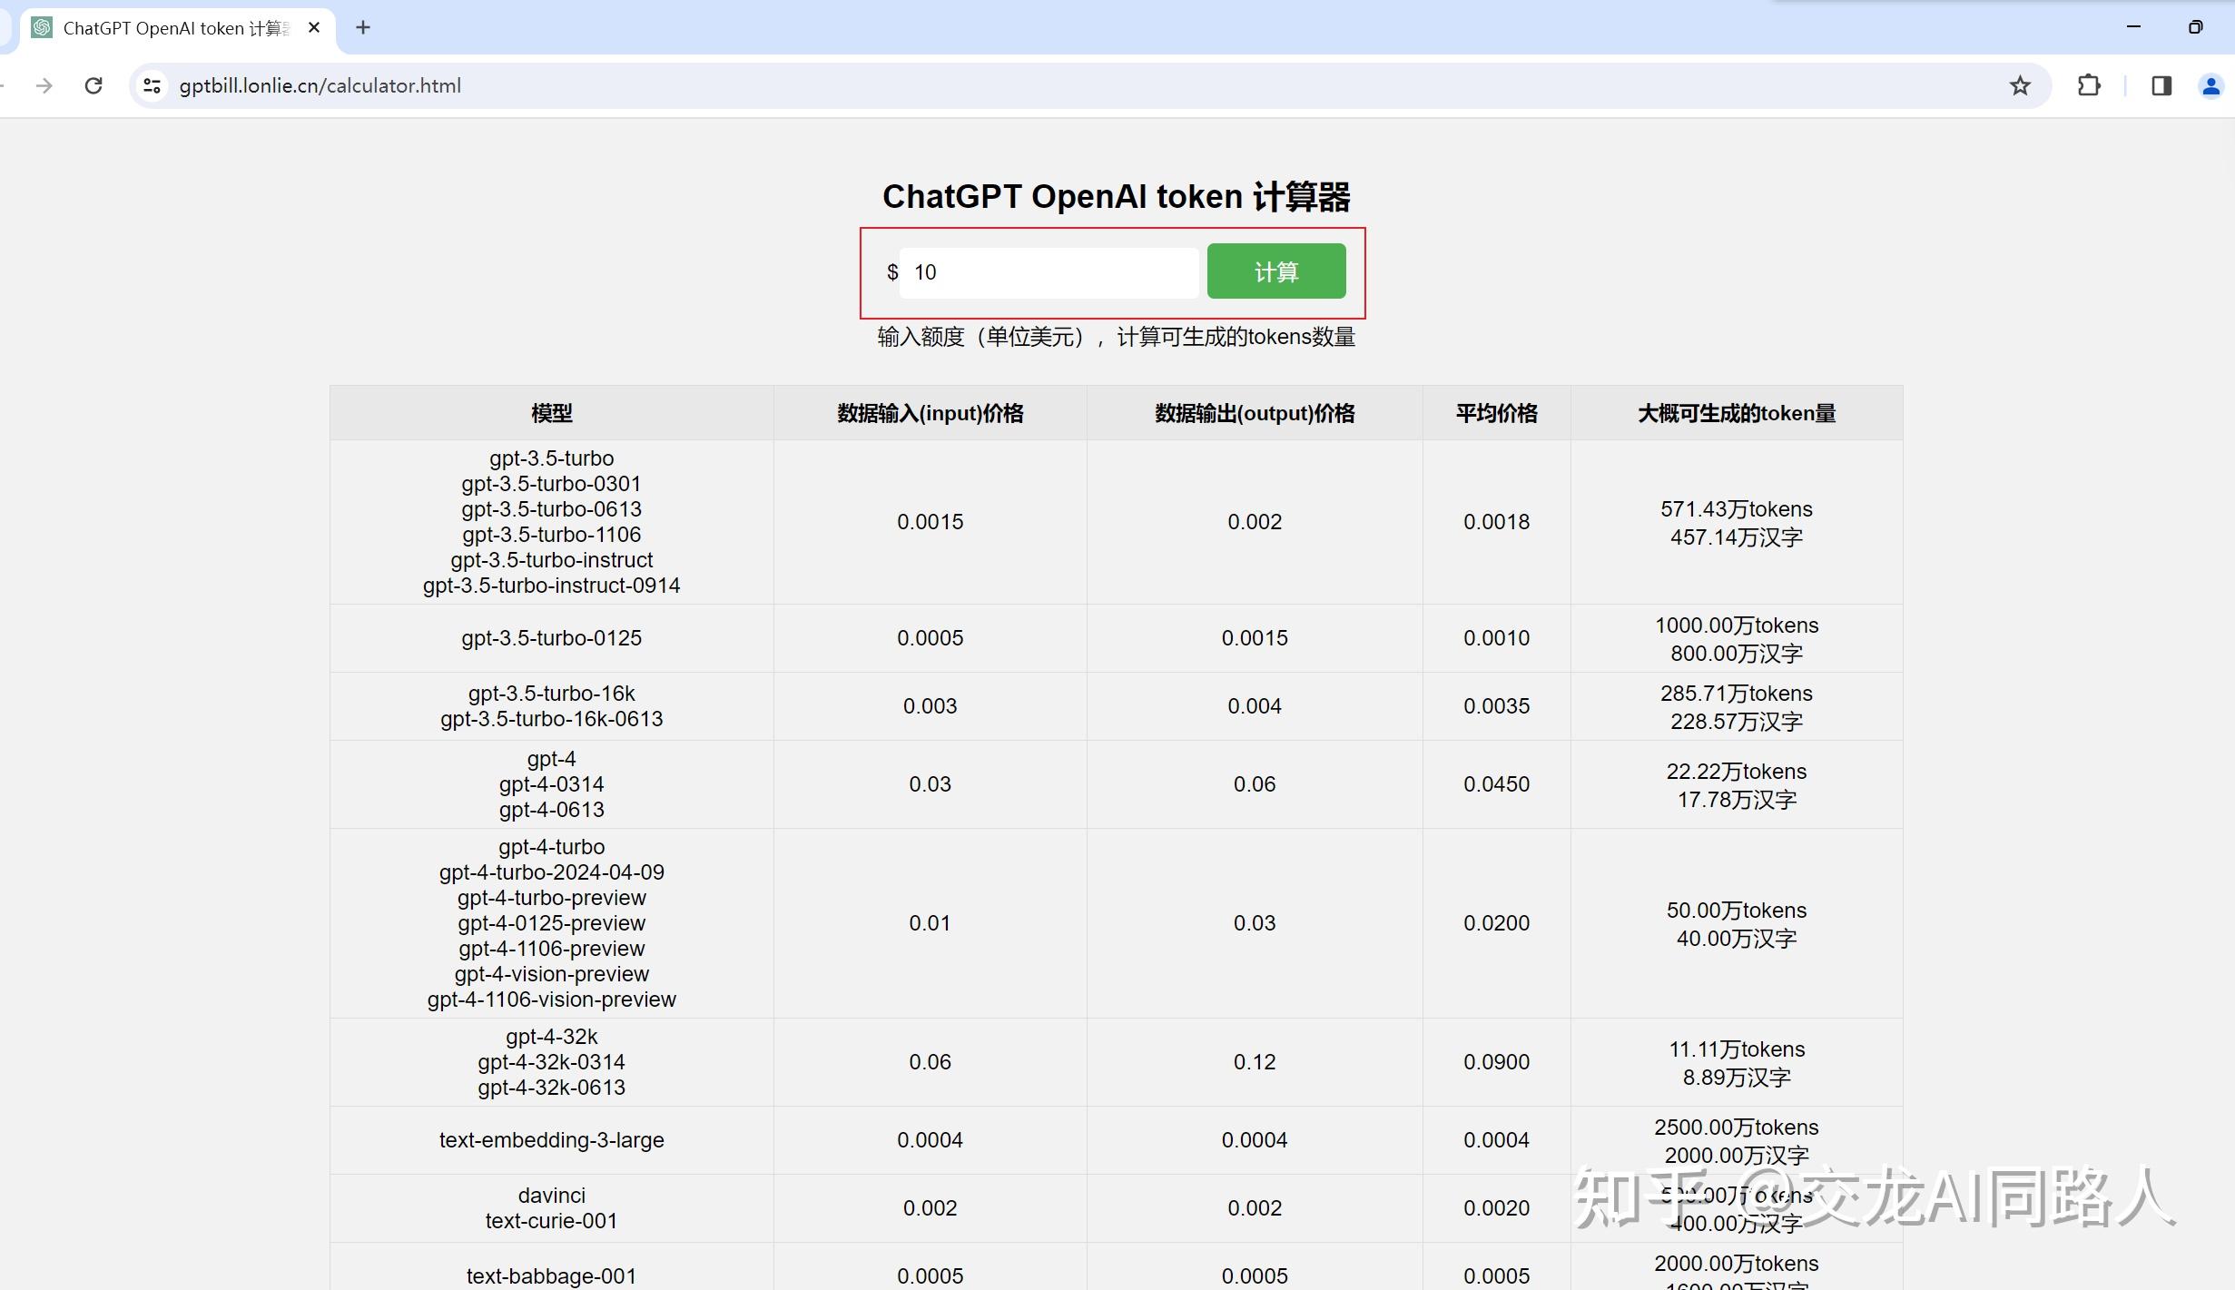Open the side panel icon

pyautogui.click(x=2161, y=85)
